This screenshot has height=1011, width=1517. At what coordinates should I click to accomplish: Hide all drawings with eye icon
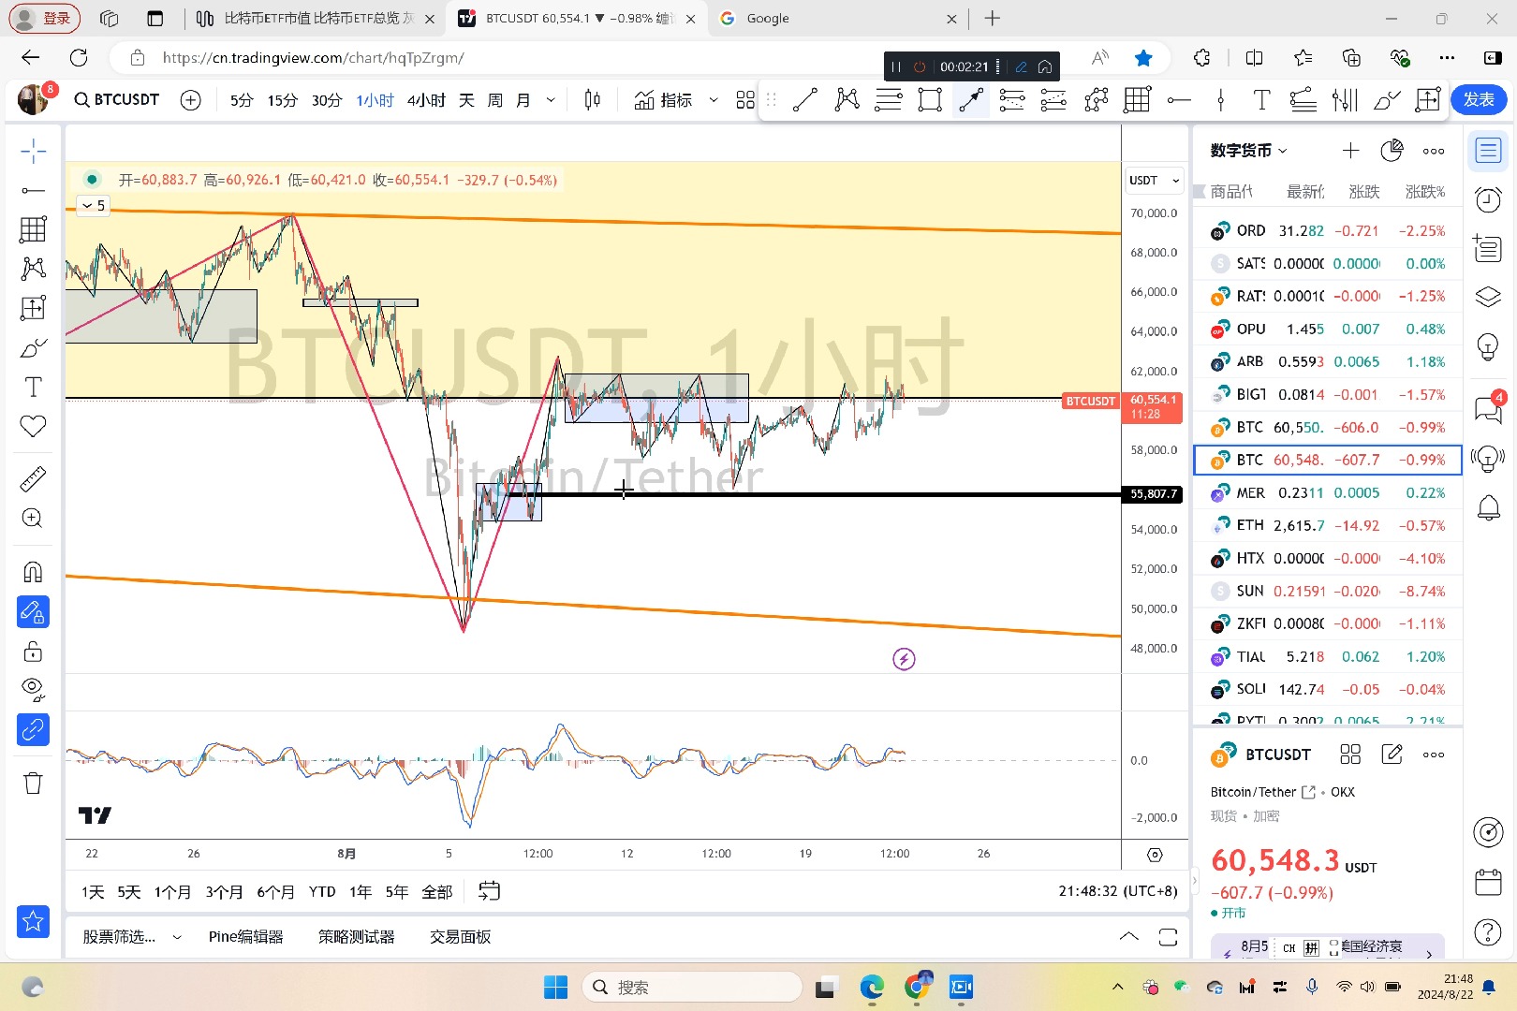33,690
